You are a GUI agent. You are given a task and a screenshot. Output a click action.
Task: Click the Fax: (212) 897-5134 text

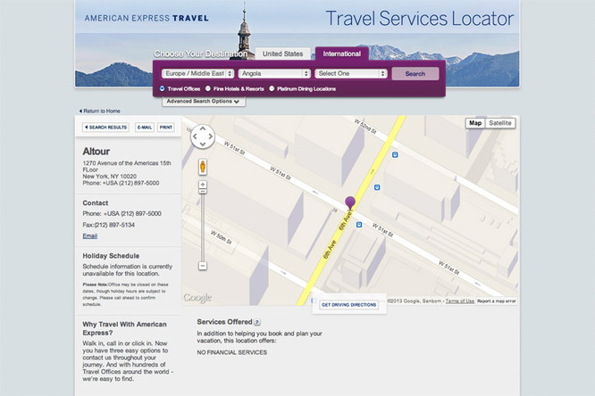[x=109, y=225]
